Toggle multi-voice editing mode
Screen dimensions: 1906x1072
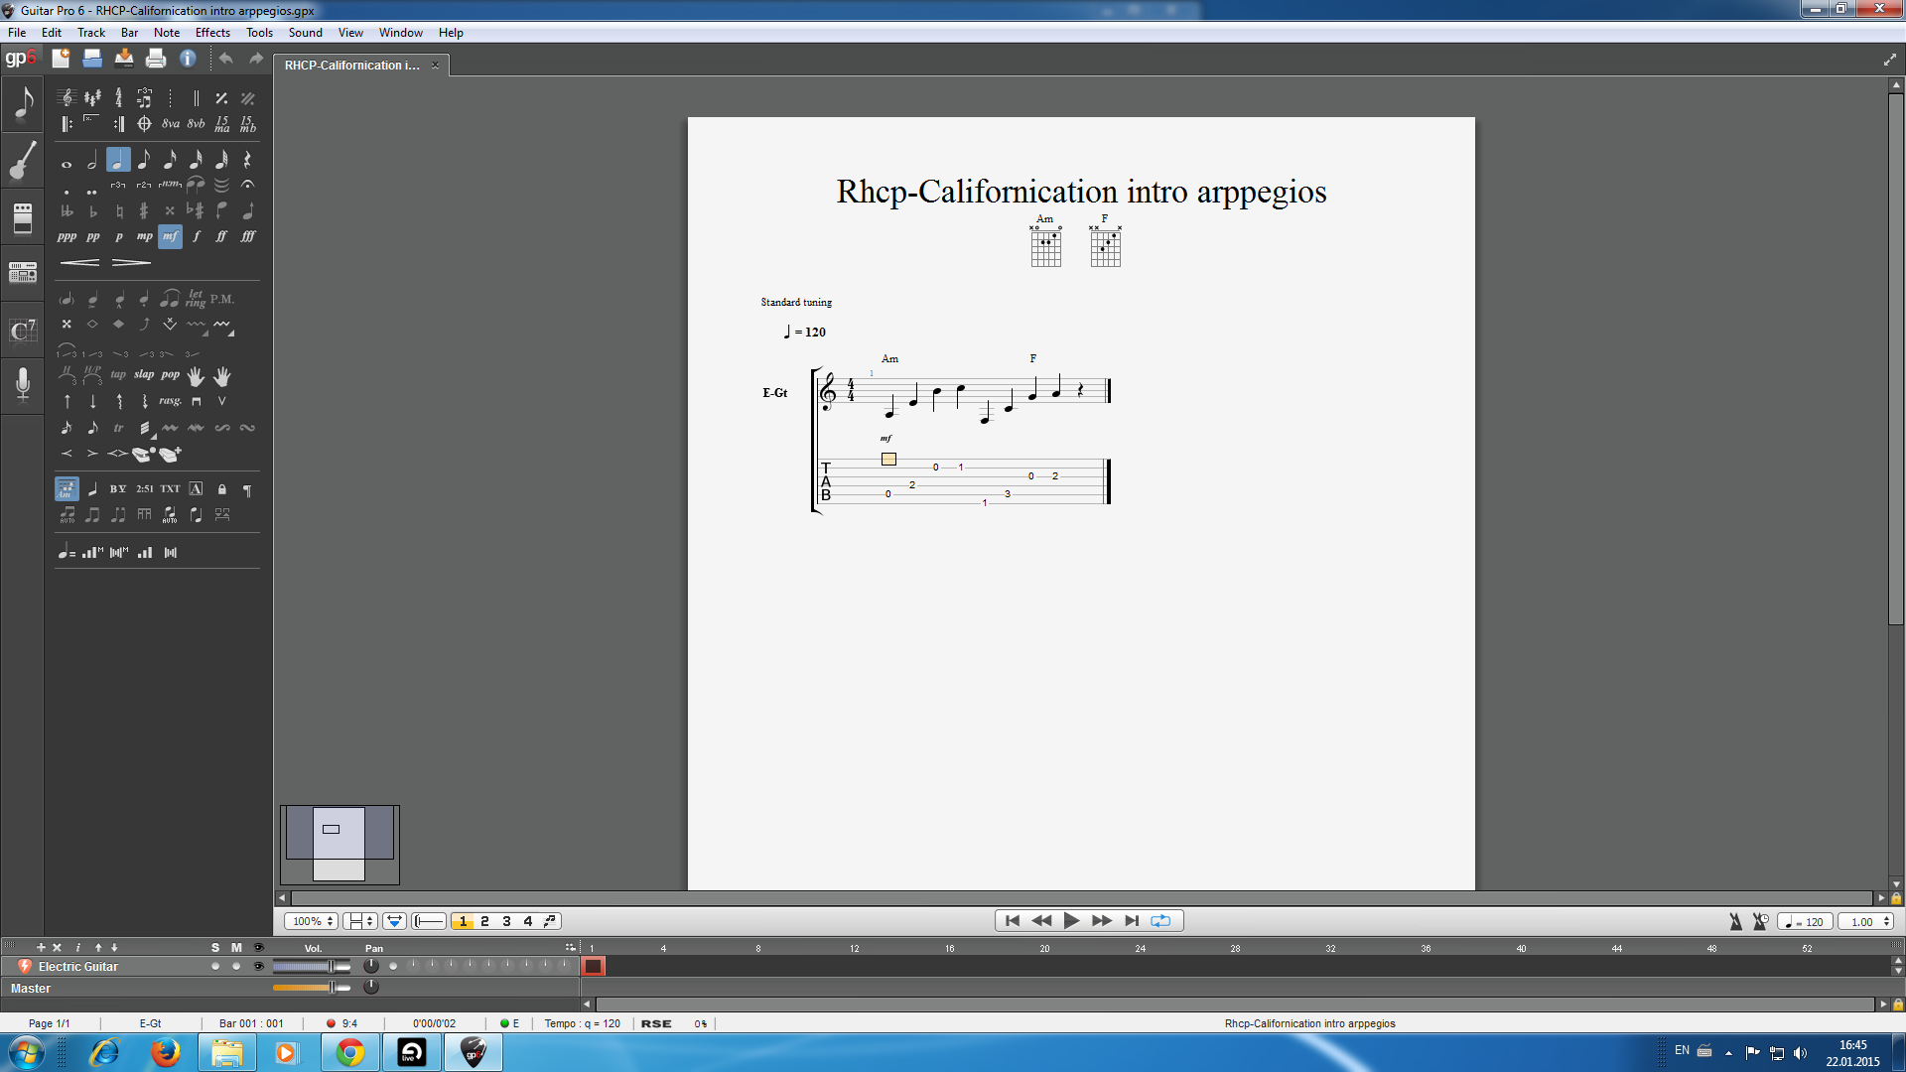pos(550,921)
